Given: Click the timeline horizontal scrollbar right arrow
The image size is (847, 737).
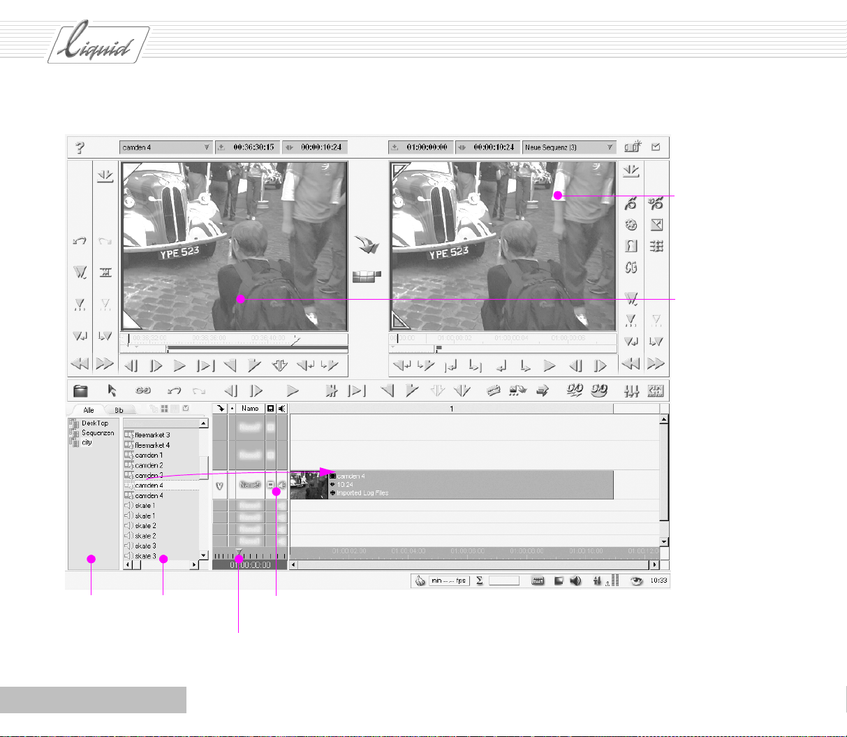Looking at the screenshot, I should tap(655, 564).
